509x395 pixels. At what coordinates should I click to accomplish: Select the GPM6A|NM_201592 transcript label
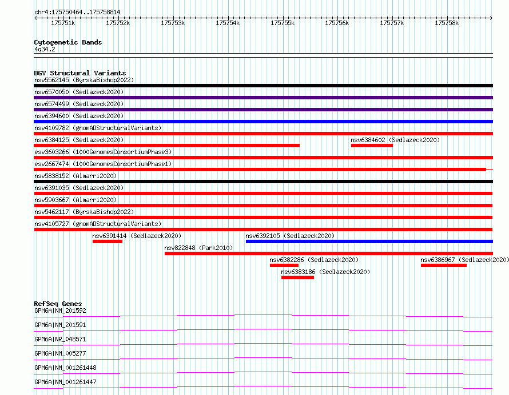tap(61, 311)
